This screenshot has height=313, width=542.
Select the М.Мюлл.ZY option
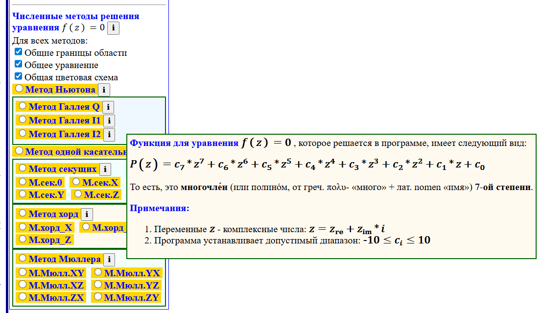pos(98,297)
